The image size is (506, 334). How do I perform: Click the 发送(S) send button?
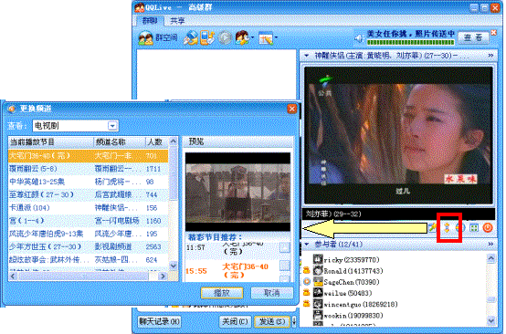coord(272,321)
